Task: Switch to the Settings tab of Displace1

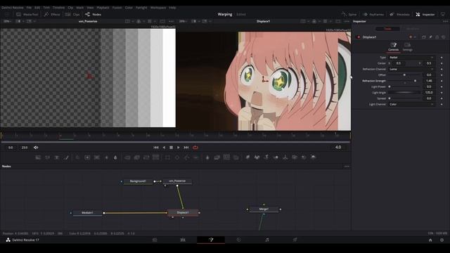Action: (407, 47)
